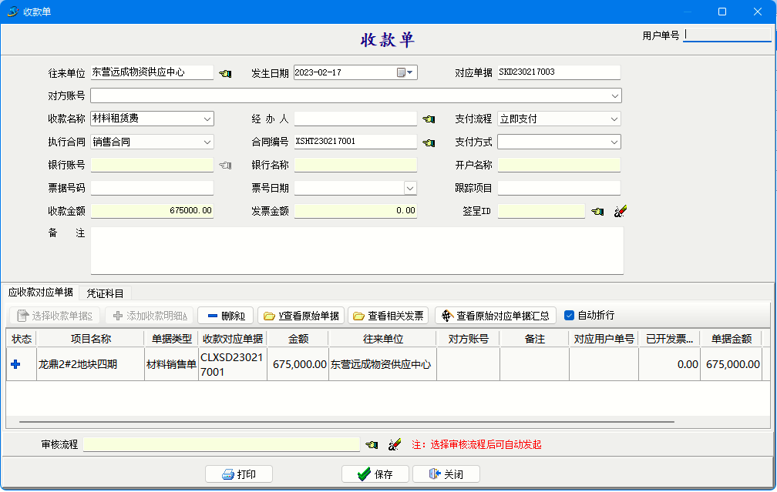Screen dimensions: 777x492
Task: Click clear eraser icon next to 签呈ID
Action: [x=620, y=211]
